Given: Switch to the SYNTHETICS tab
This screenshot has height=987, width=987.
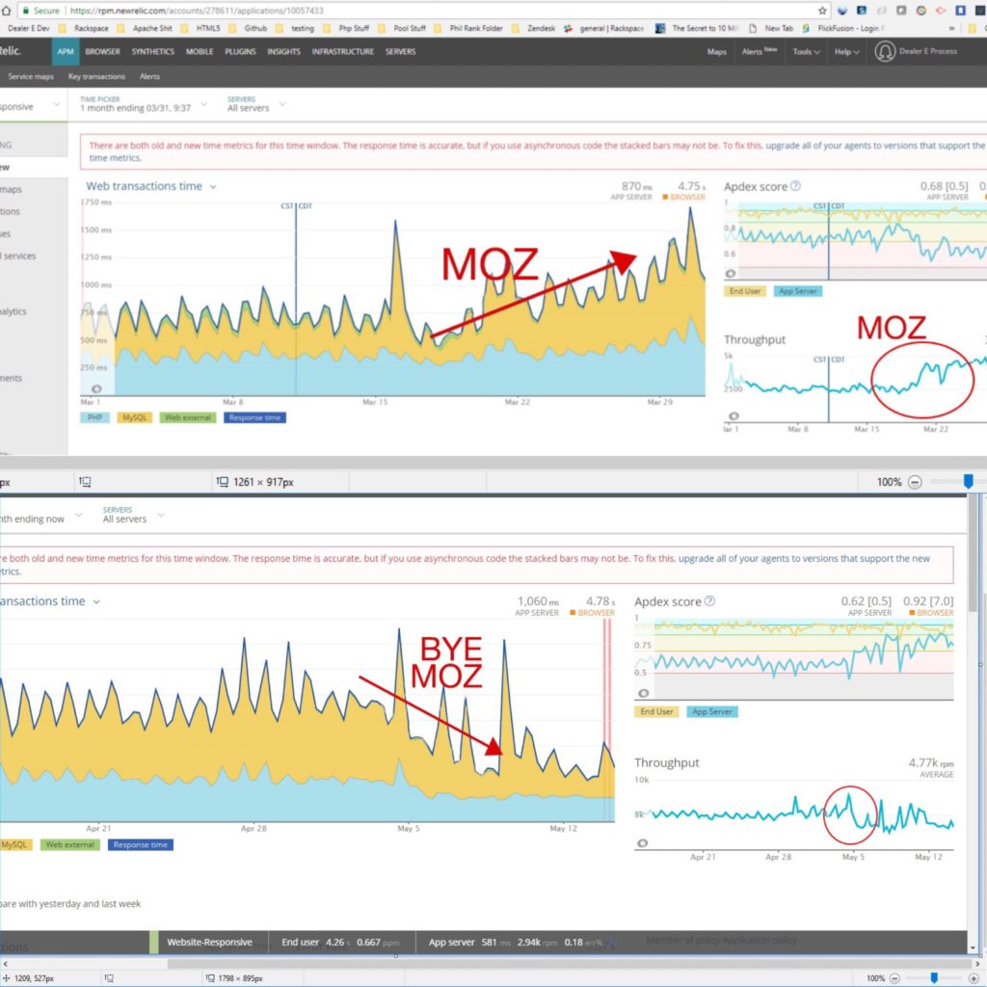Looking at the screenshot, I should 153,52.
